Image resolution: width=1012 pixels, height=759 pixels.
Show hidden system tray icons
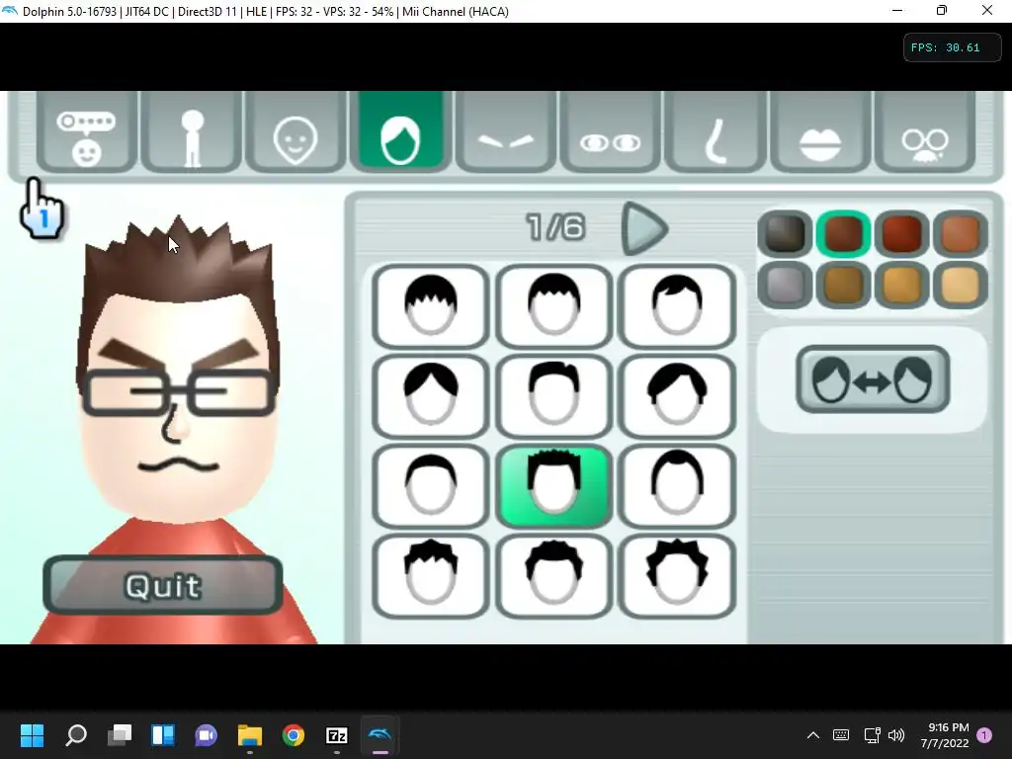pyautogui.click(x=813, y=735)
